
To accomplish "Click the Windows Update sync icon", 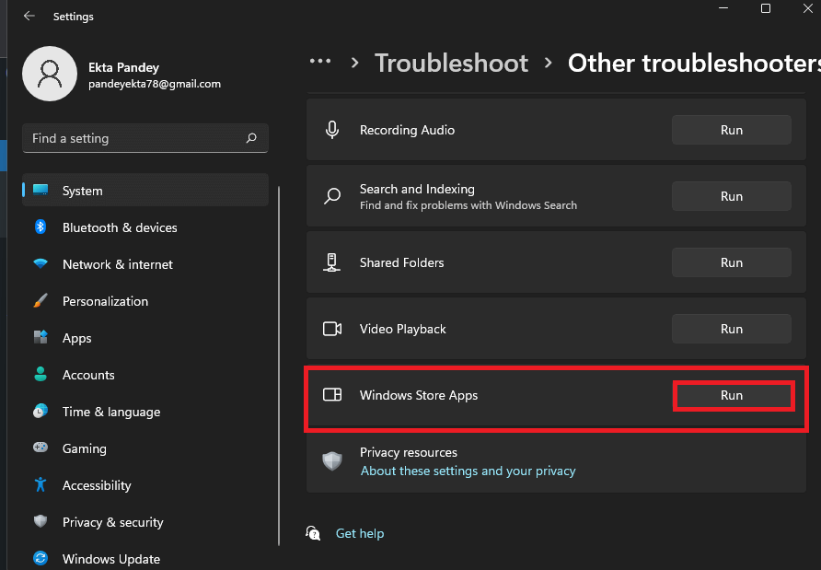I will click(40, 559).
